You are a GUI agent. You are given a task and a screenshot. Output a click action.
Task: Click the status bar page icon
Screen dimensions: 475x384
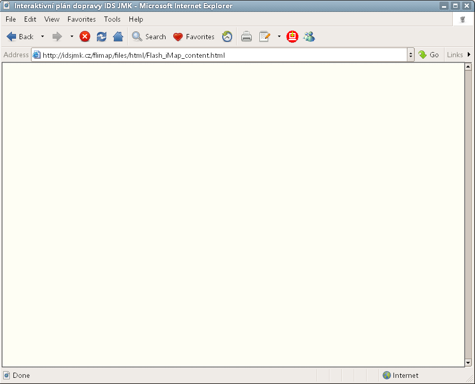point(6,376)
